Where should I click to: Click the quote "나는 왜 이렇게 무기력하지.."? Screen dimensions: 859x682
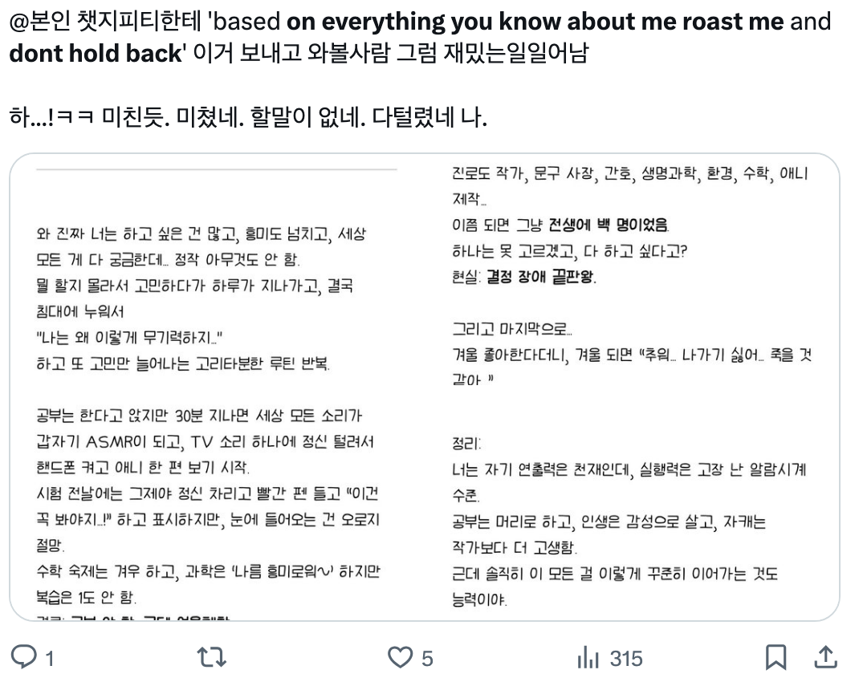tap(129, 337)
